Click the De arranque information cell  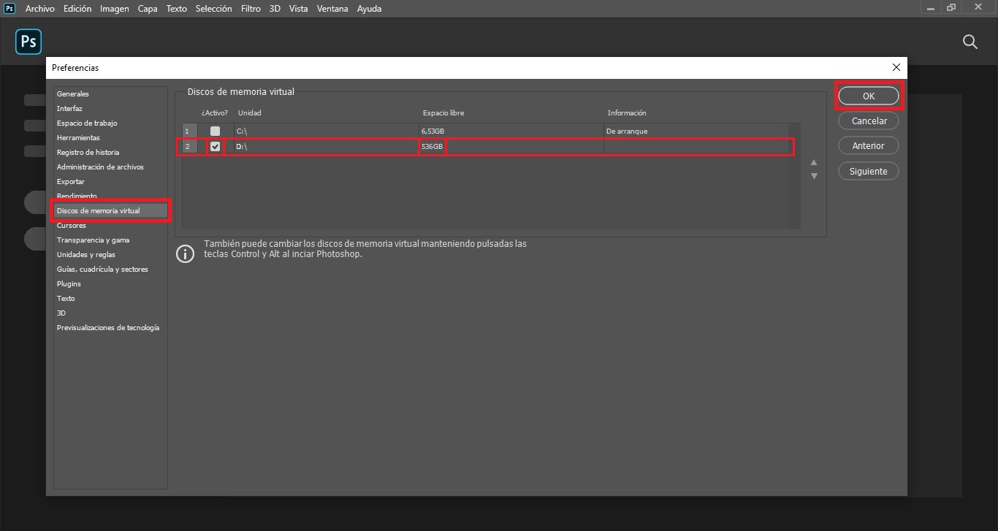tap(627, 131)
